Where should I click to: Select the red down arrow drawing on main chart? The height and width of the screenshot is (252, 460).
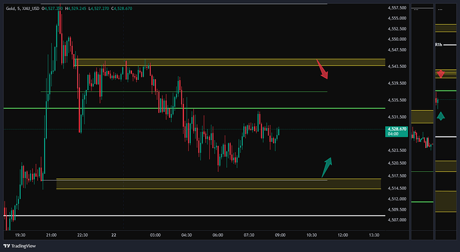point(322,69)
